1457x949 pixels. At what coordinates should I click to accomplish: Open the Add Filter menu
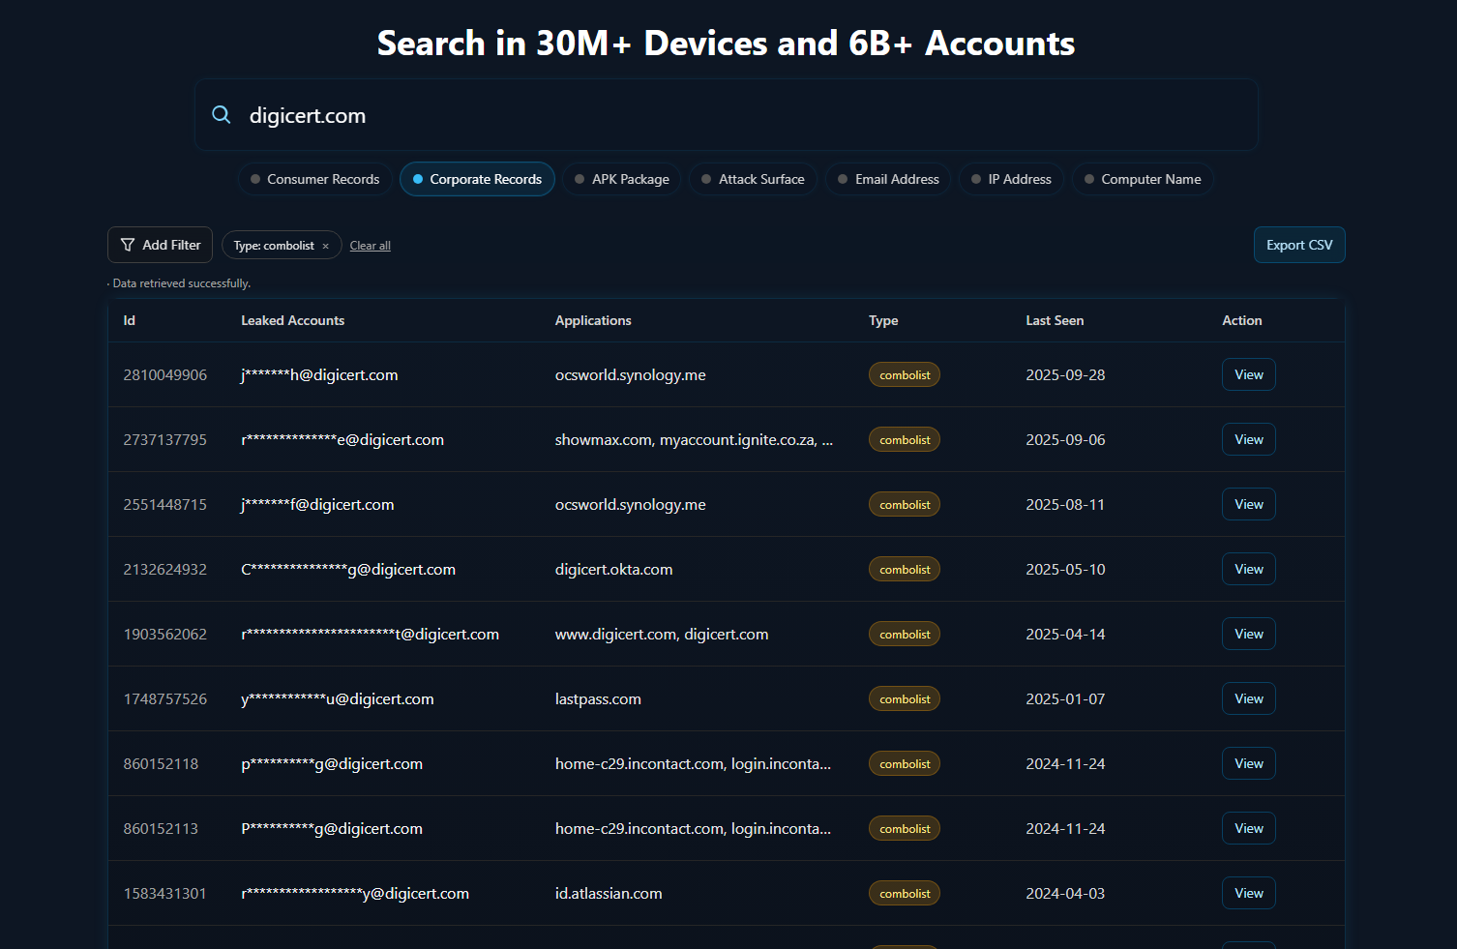pyautogui.click(x=161, y=246)
